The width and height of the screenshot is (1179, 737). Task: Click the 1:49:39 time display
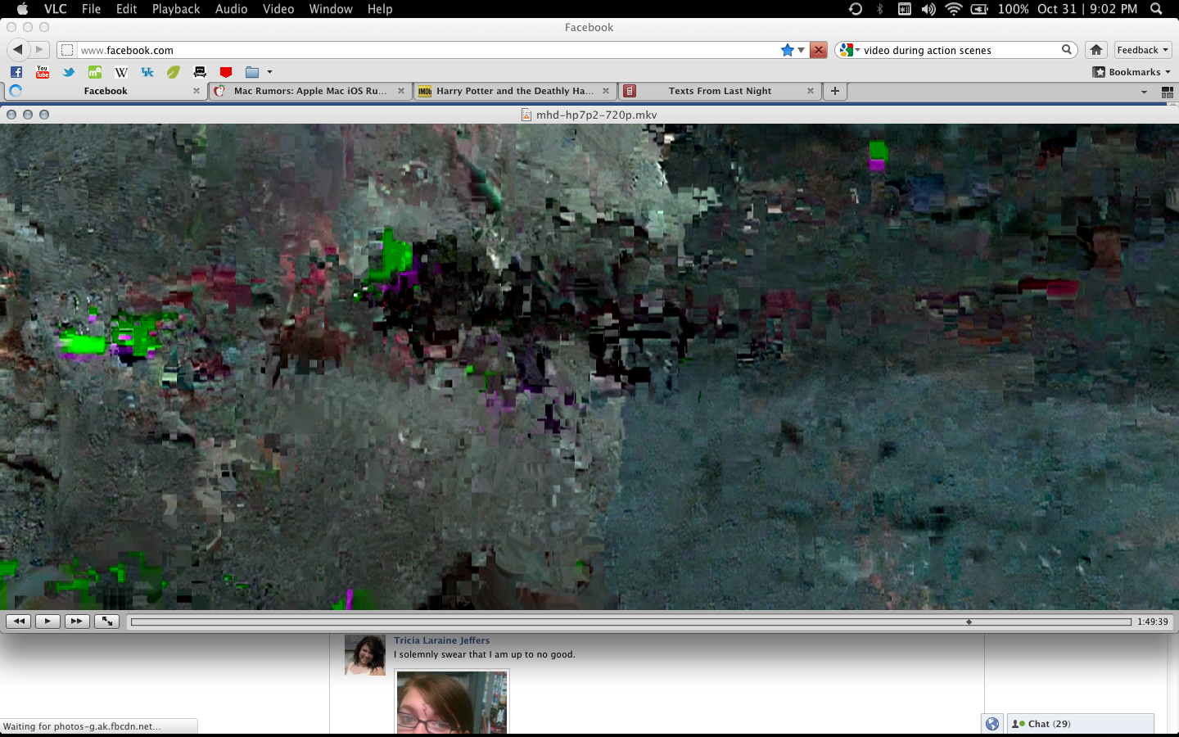point(1152,622)
